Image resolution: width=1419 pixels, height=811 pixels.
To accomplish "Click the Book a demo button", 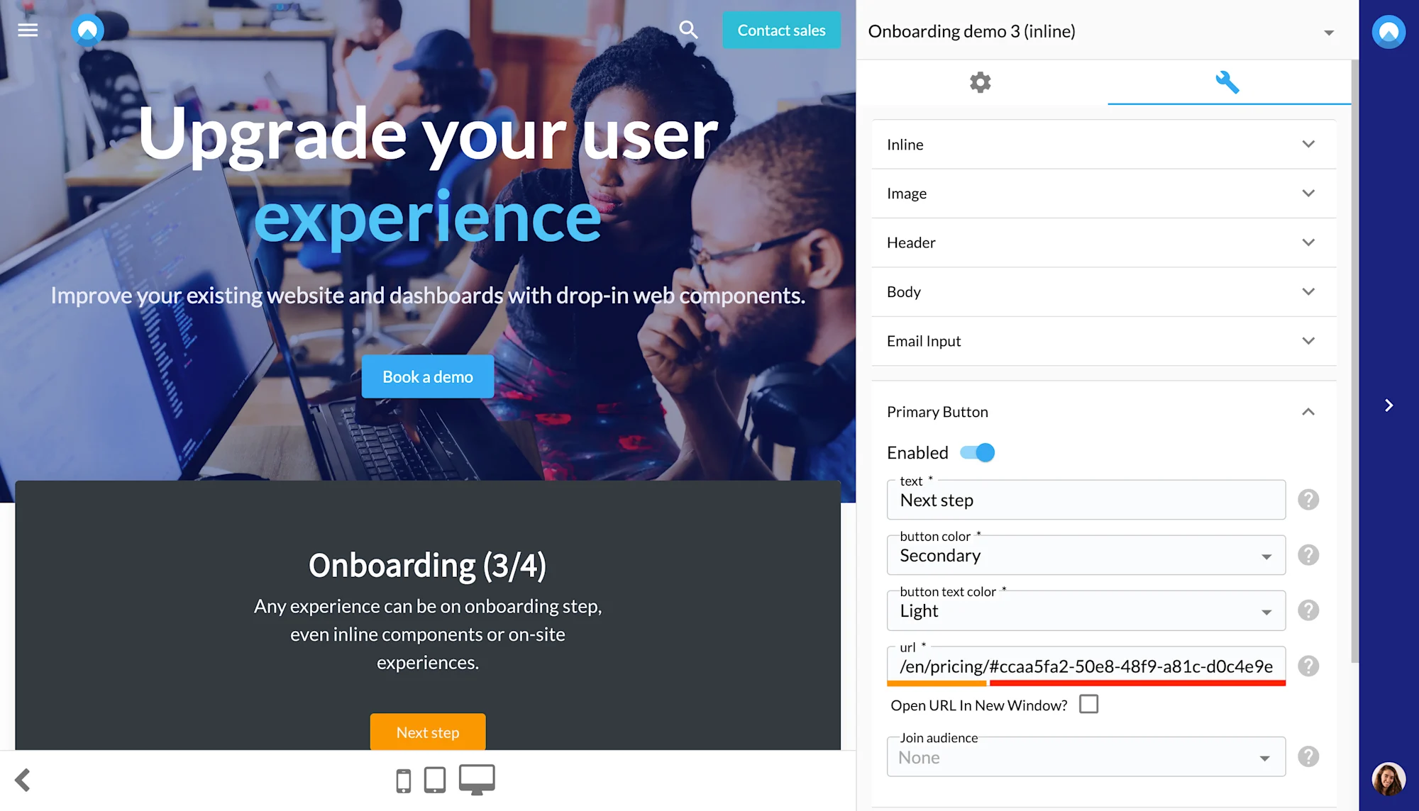I will (427, 376).
